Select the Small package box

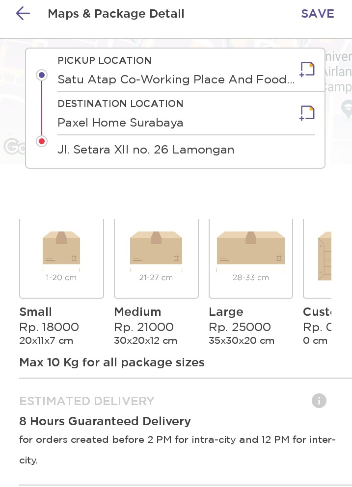[61, 258]
